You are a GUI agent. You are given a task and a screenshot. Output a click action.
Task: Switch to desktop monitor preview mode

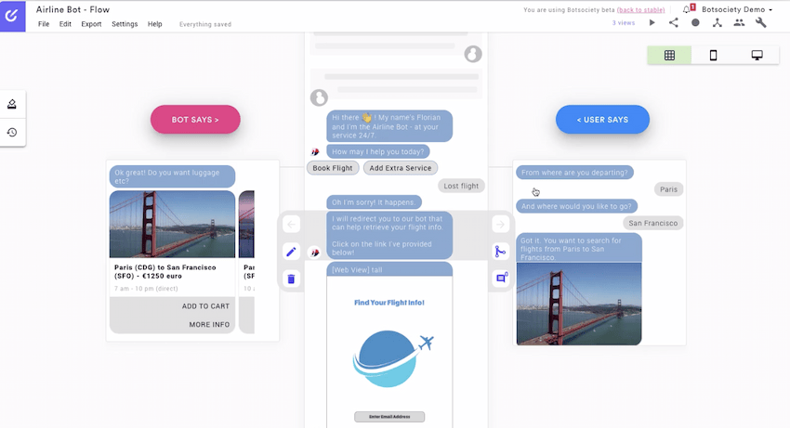757,56
